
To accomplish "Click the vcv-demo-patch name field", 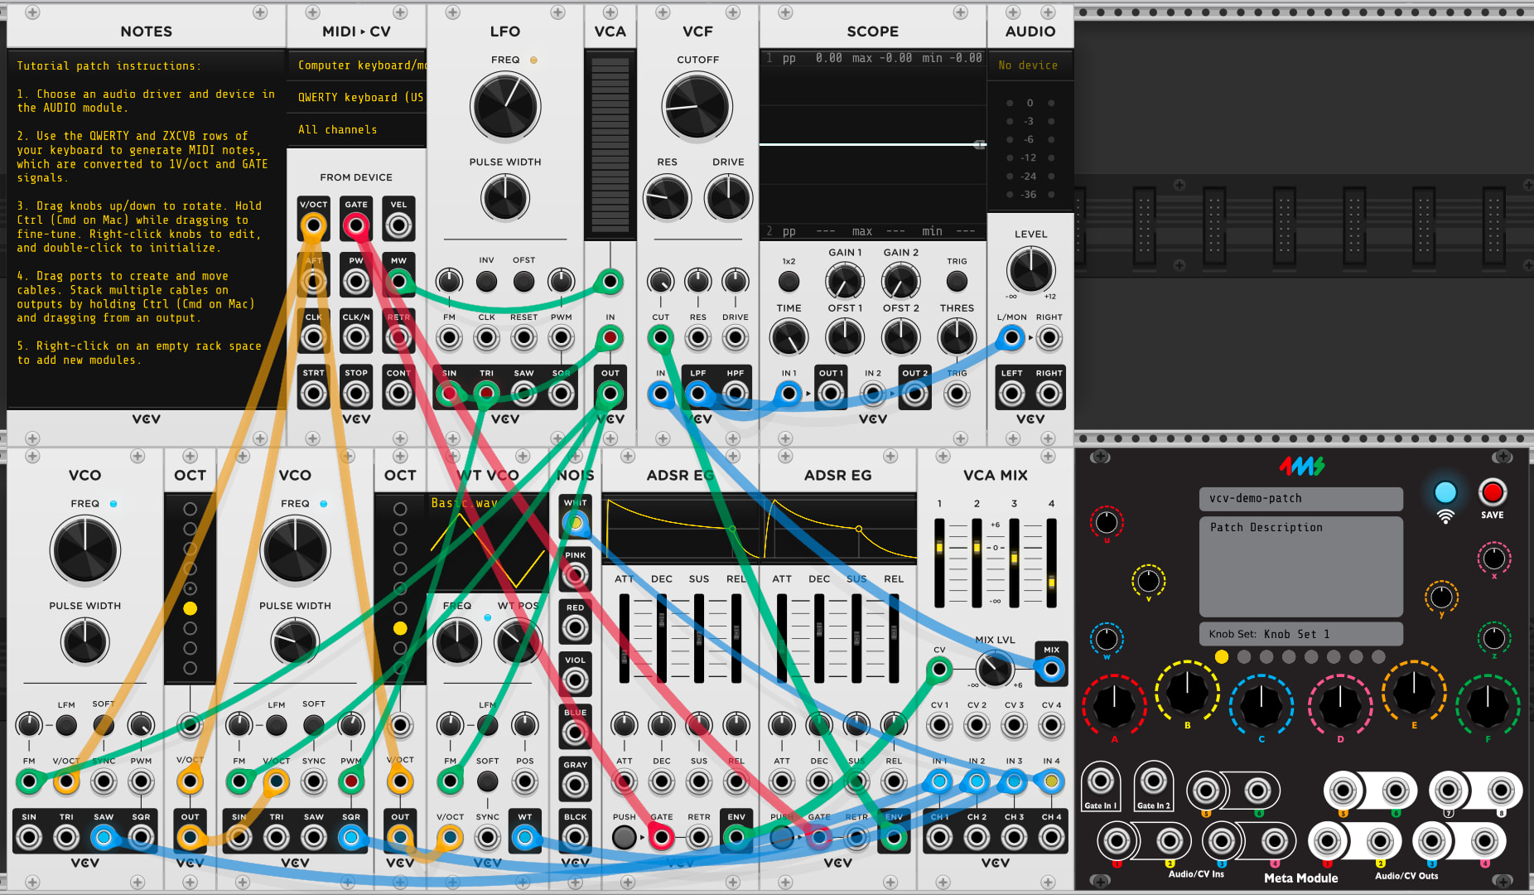I will (1300, 499).
